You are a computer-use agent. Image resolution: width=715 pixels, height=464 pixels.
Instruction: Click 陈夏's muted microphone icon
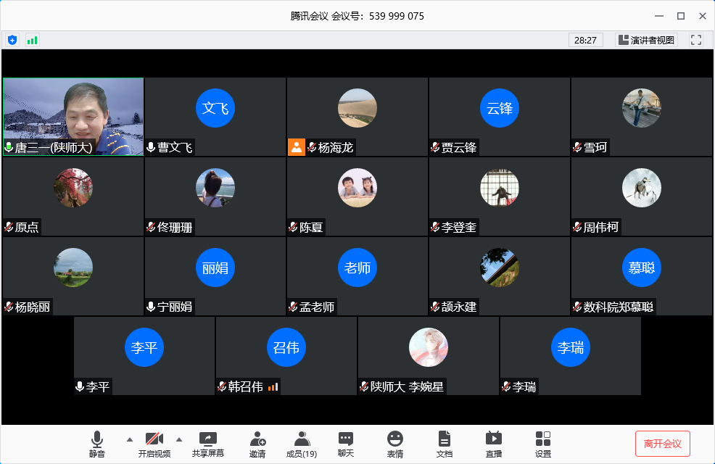coord(293,227)
